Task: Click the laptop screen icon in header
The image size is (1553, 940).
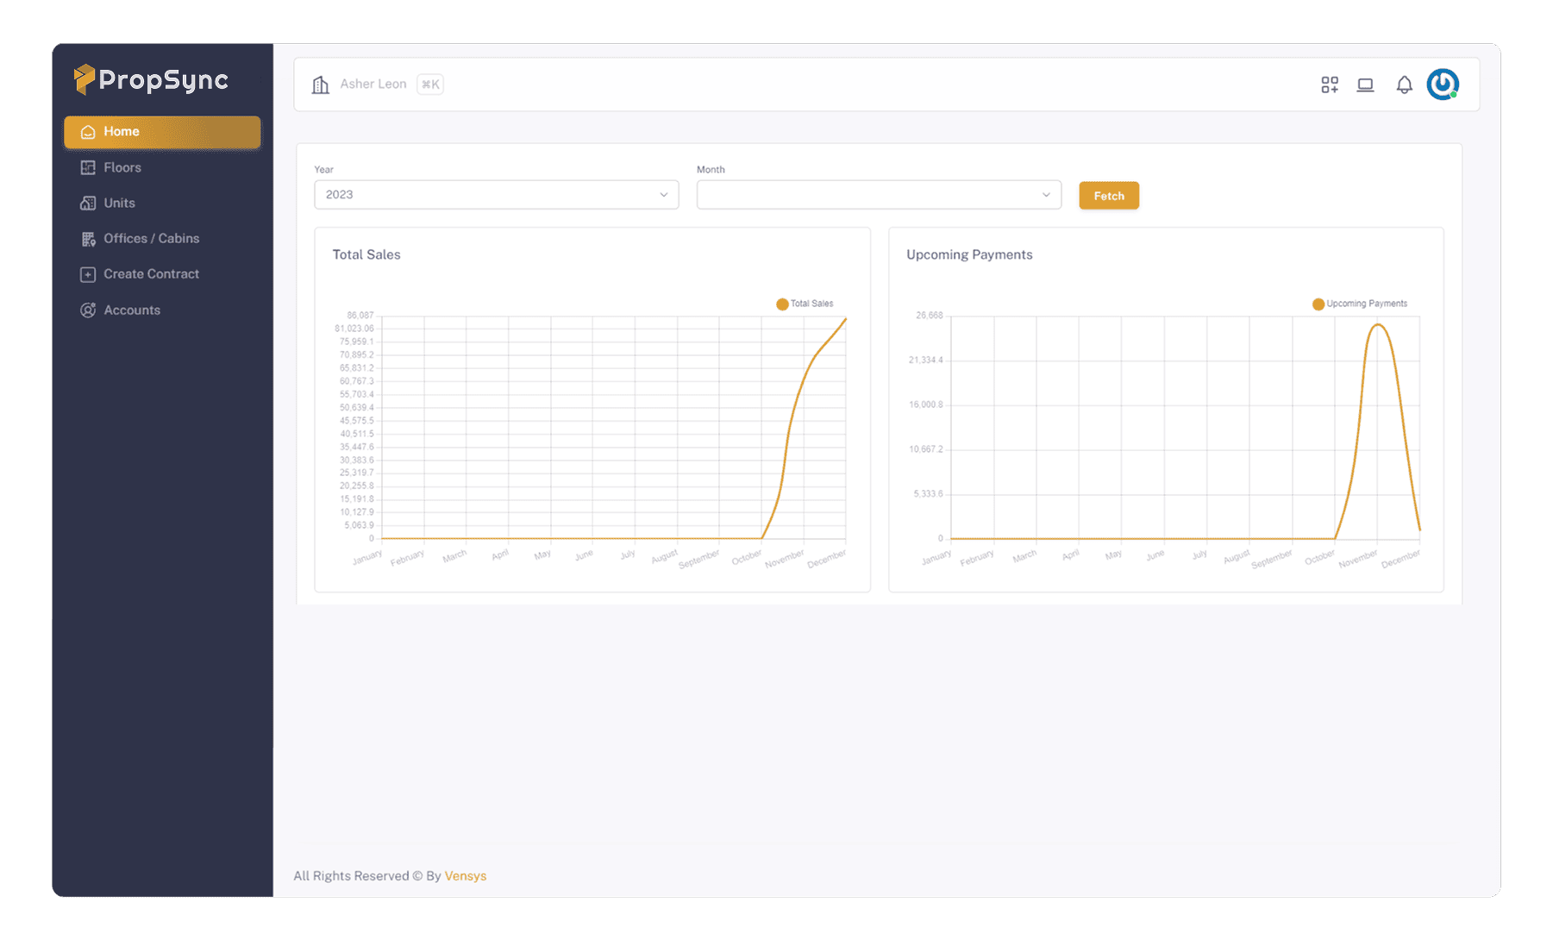Action: (x=1365, y=85)
